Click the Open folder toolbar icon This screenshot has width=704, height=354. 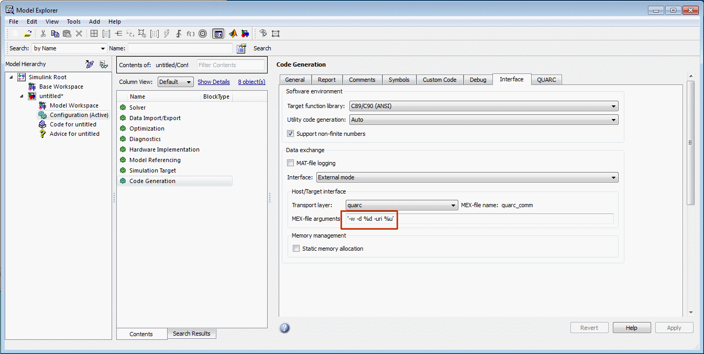click(x=28, y=34)
